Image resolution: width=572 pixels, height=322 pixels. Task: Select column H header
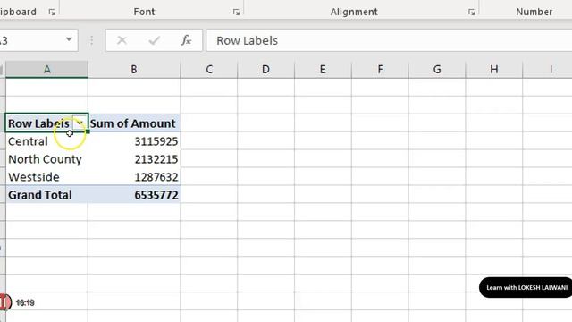494,70
